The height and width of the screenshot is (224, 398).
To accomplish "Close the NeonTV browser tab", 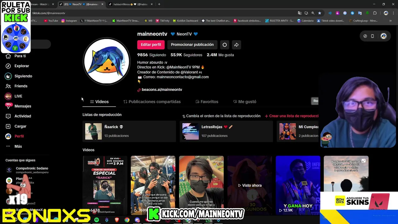I will point(102,4).
